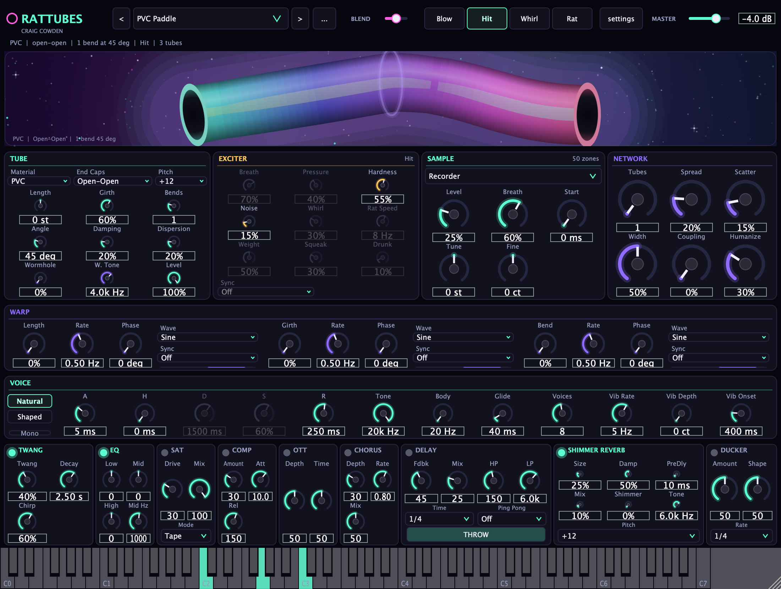Open the settings button
Viewport: 781px width, 589px height.
click(621, 19)
